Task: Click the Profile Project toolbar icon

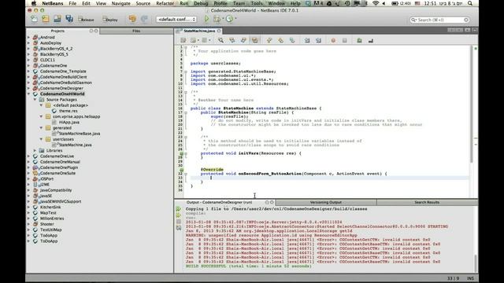Action: click(x=229, y=19)
